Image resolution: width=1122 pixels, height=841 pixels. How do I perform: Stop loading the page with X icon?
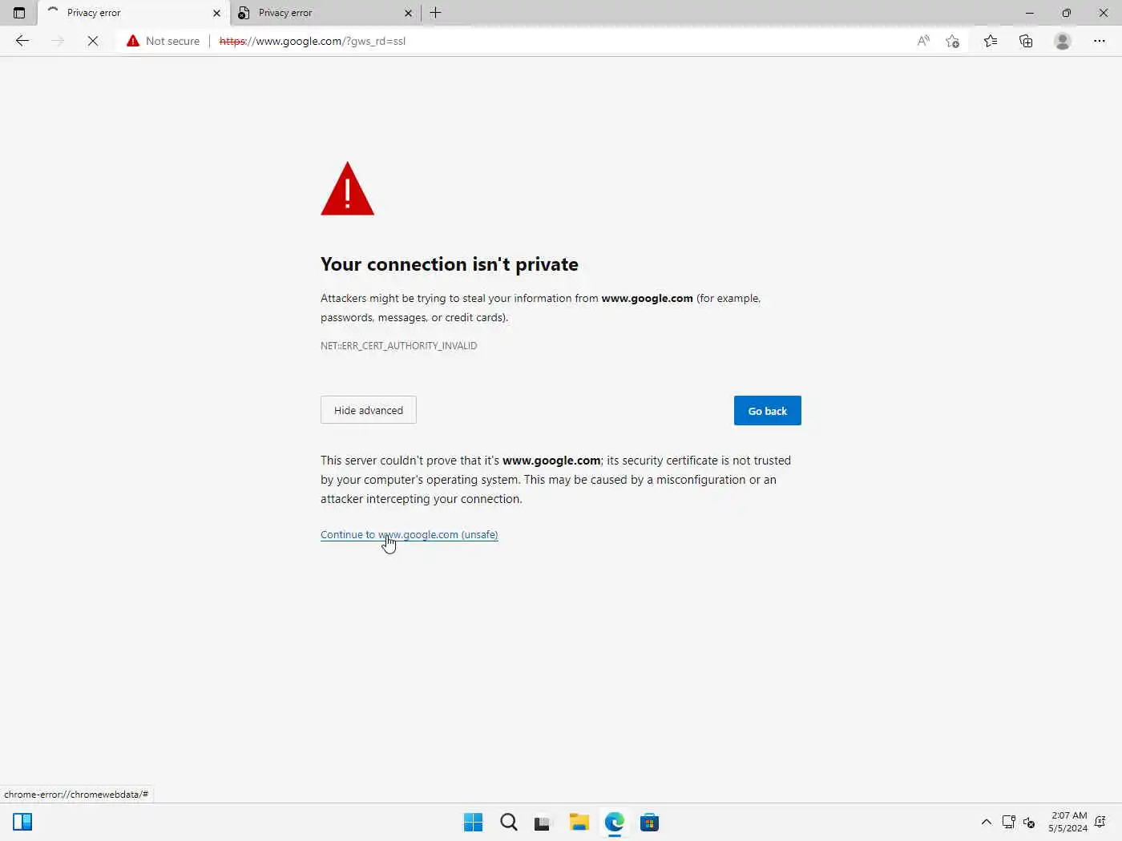(x=93, y=41)
